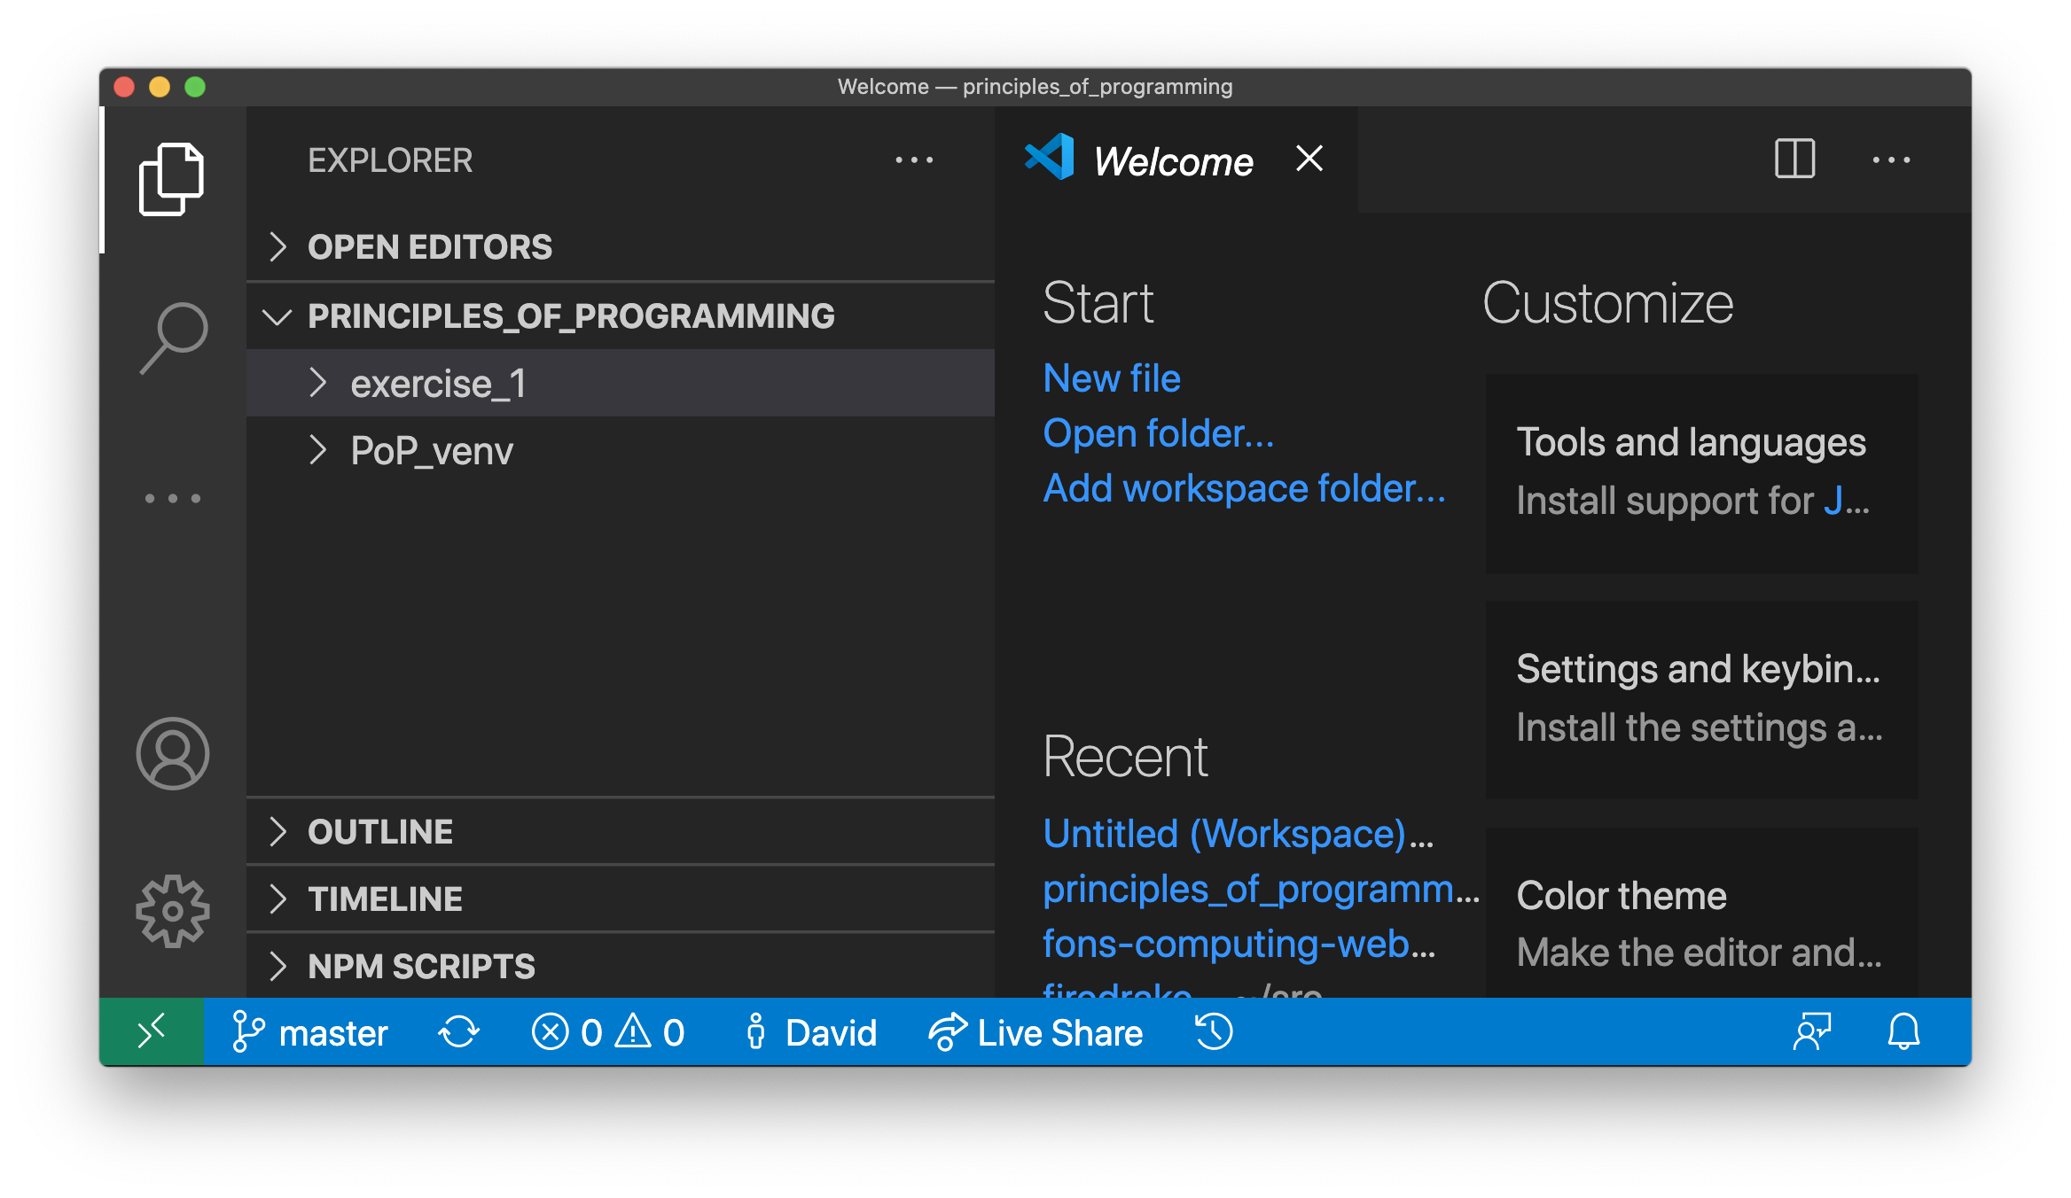
Task: Show additional views ellipsis in activity bar
Action: 173,498
